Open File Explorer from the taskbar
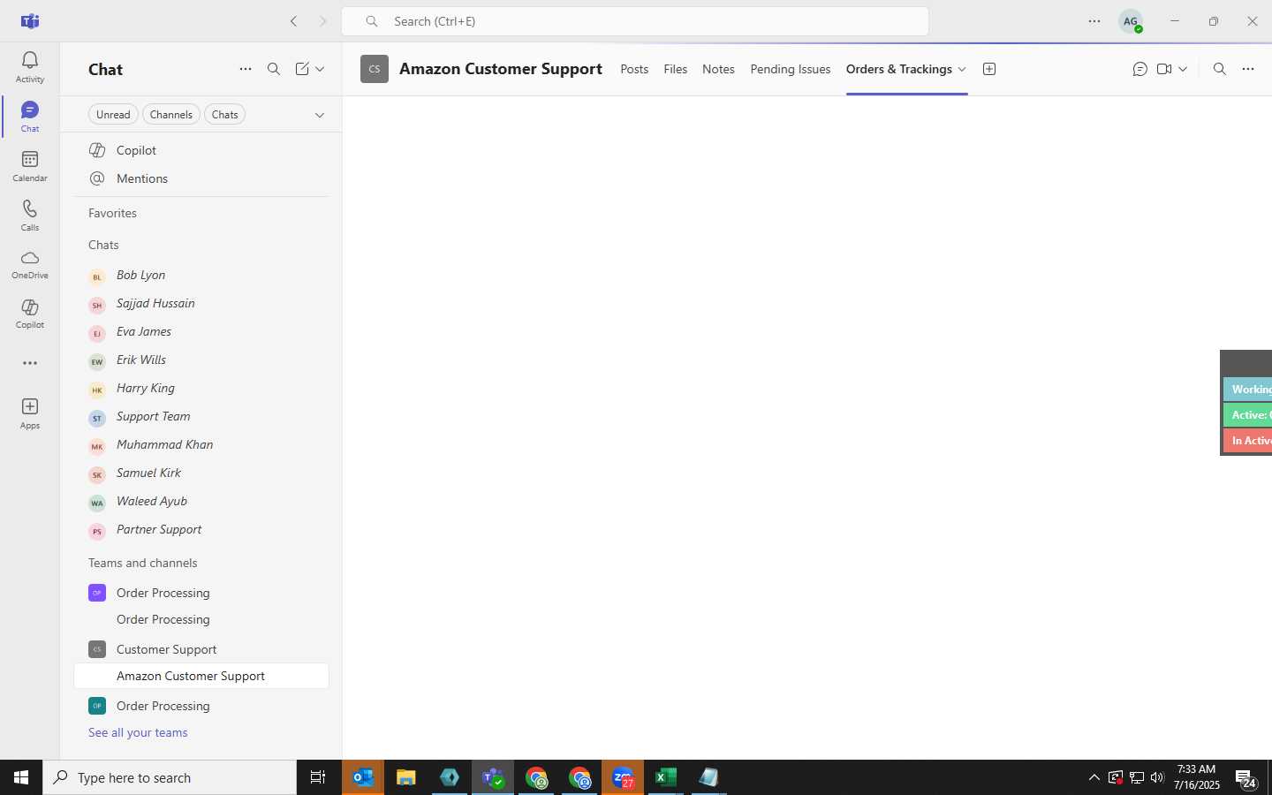 (x=406, y=777)
